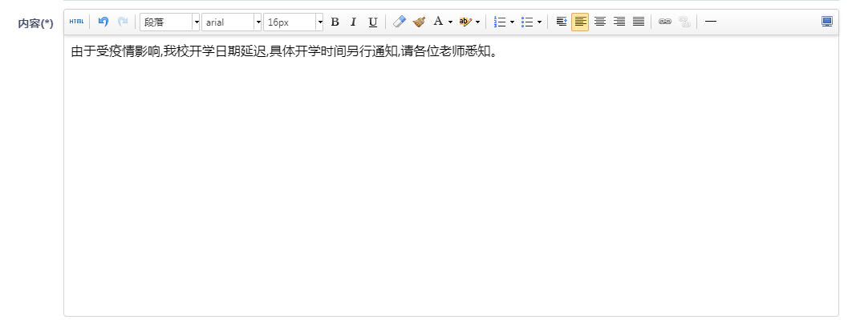Activate the format painter brush
848x320 pixels.
click(x=419, y=22)
